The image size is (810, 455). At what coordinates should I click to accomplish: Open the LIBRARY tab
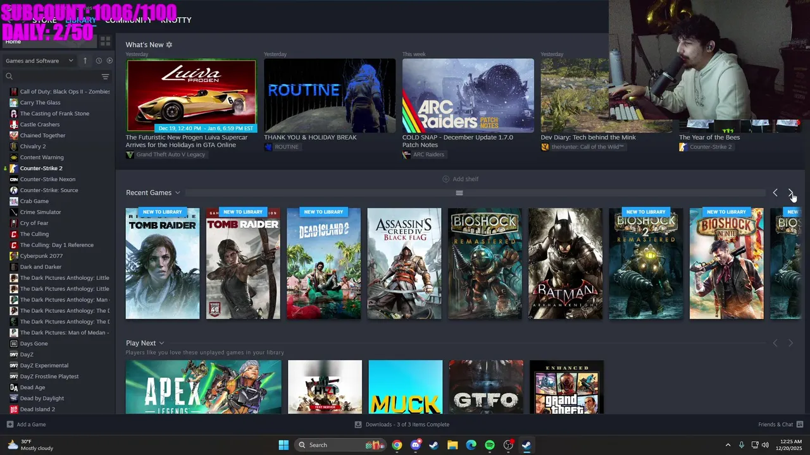pyautogui.click(x=80, y=20)
